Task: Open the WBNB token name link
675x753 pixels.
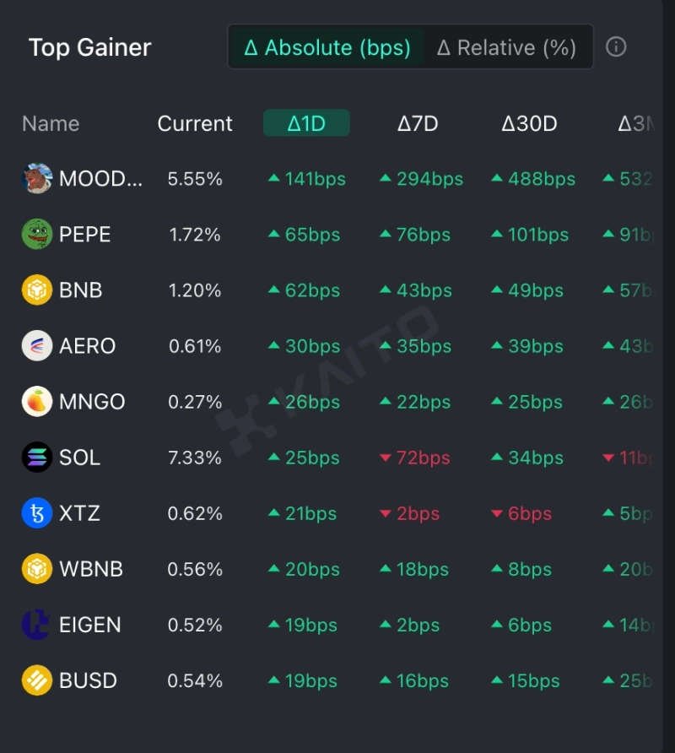Action: [x=91, y=569]
